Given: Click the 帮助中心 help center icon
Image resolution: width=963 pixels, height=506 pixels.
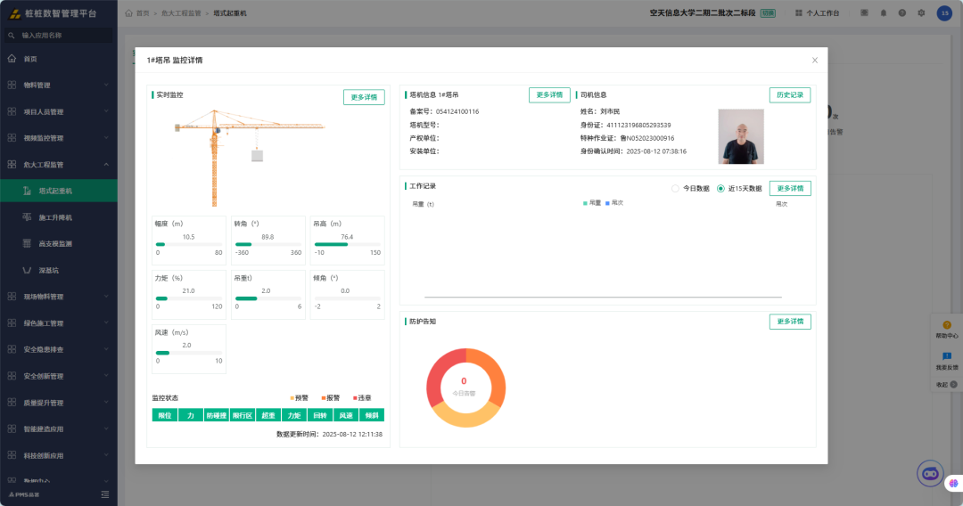Looking at the screenshot, I should tap(946, 325).
